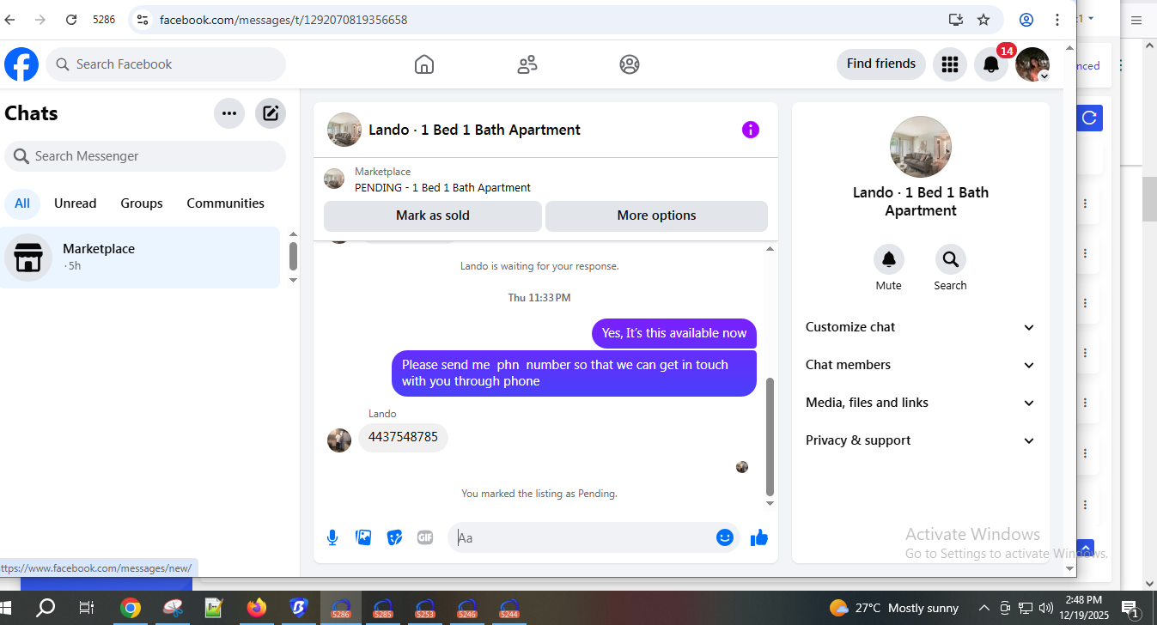
Task: Open the Marketplace chat in list
Action: [140, 257]
